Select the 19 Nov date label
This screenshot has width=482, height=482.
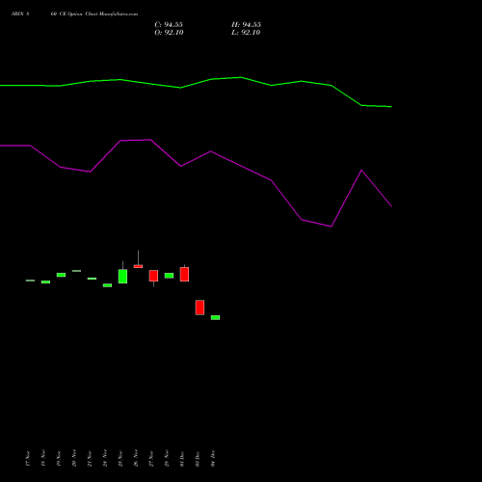point(59,458)
